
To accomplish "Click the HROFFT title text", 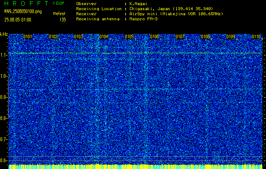I will (x=26, y=3).
